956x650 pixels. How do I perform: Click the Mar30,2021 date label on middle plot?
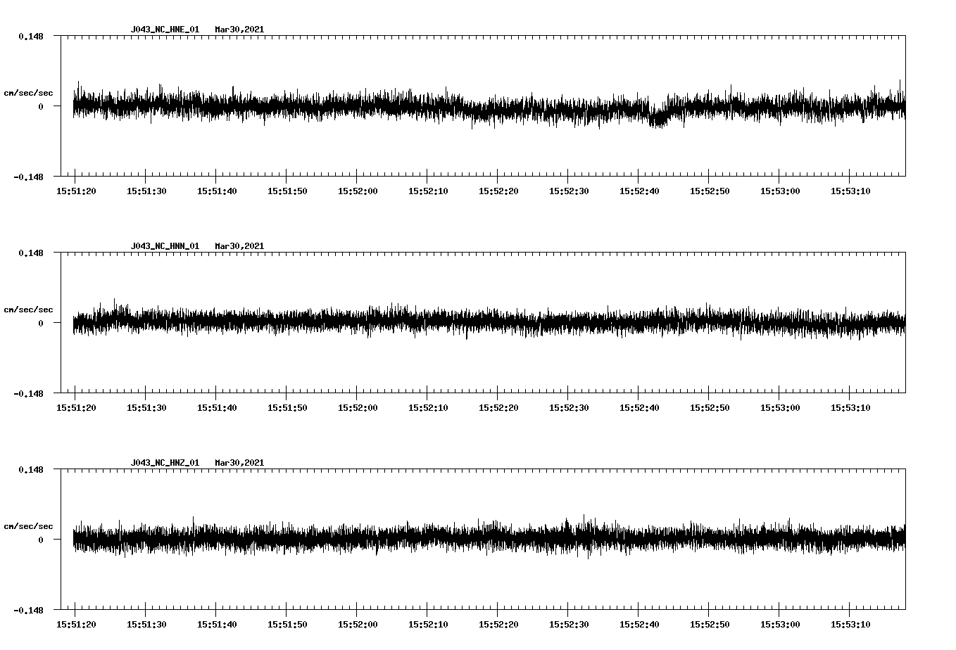pos(239,246)
